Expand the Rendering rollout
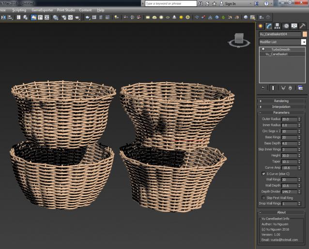Viewport: 309px width, 249px height. 281,101
